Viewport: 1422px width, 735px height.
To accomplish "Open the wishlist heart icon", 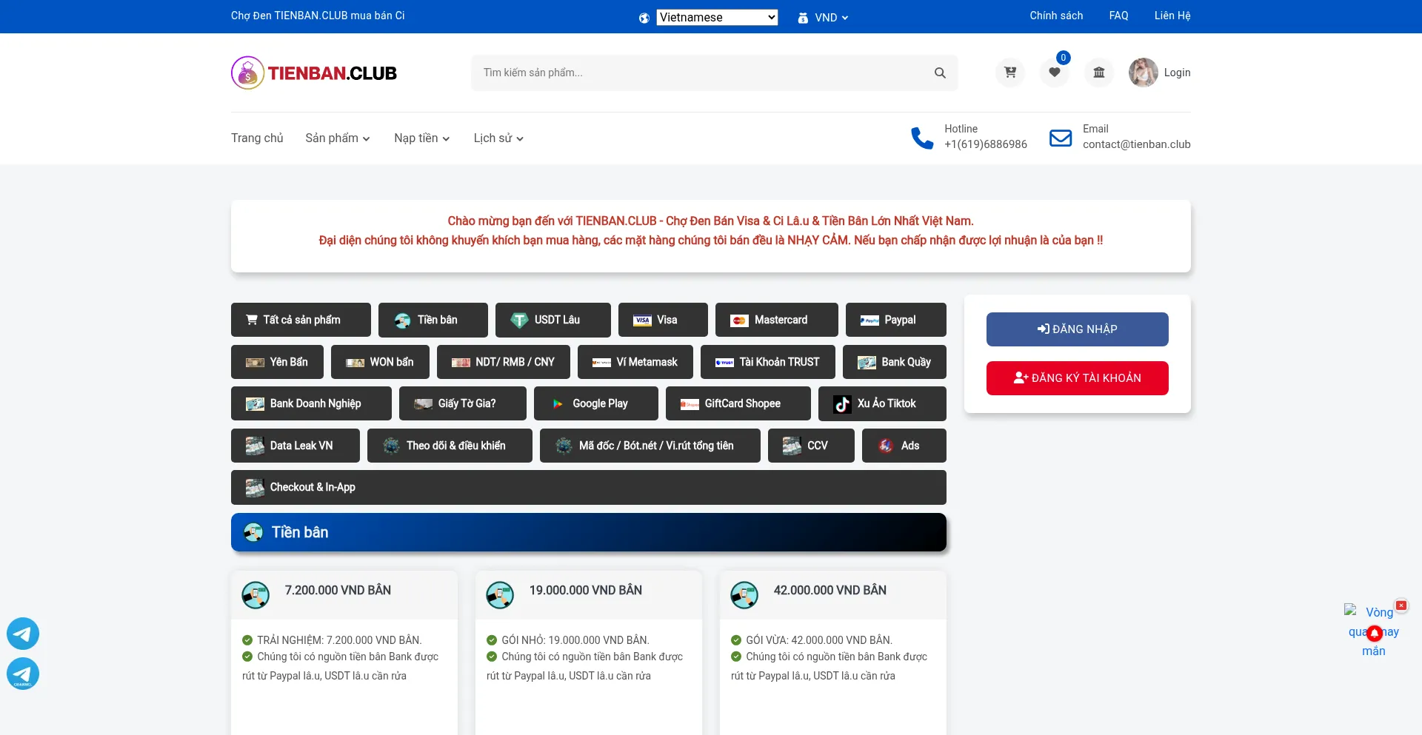I will [x=1054, y=73].
